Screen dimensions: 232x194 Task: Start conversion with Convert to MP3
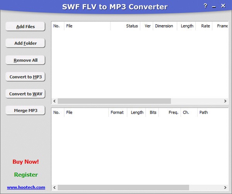26,77
